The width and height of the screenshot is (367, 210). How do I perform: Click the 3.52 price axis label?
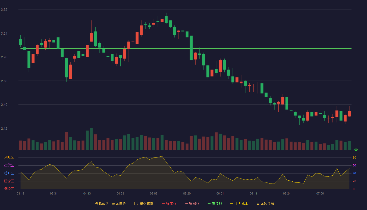coord(4,10)
